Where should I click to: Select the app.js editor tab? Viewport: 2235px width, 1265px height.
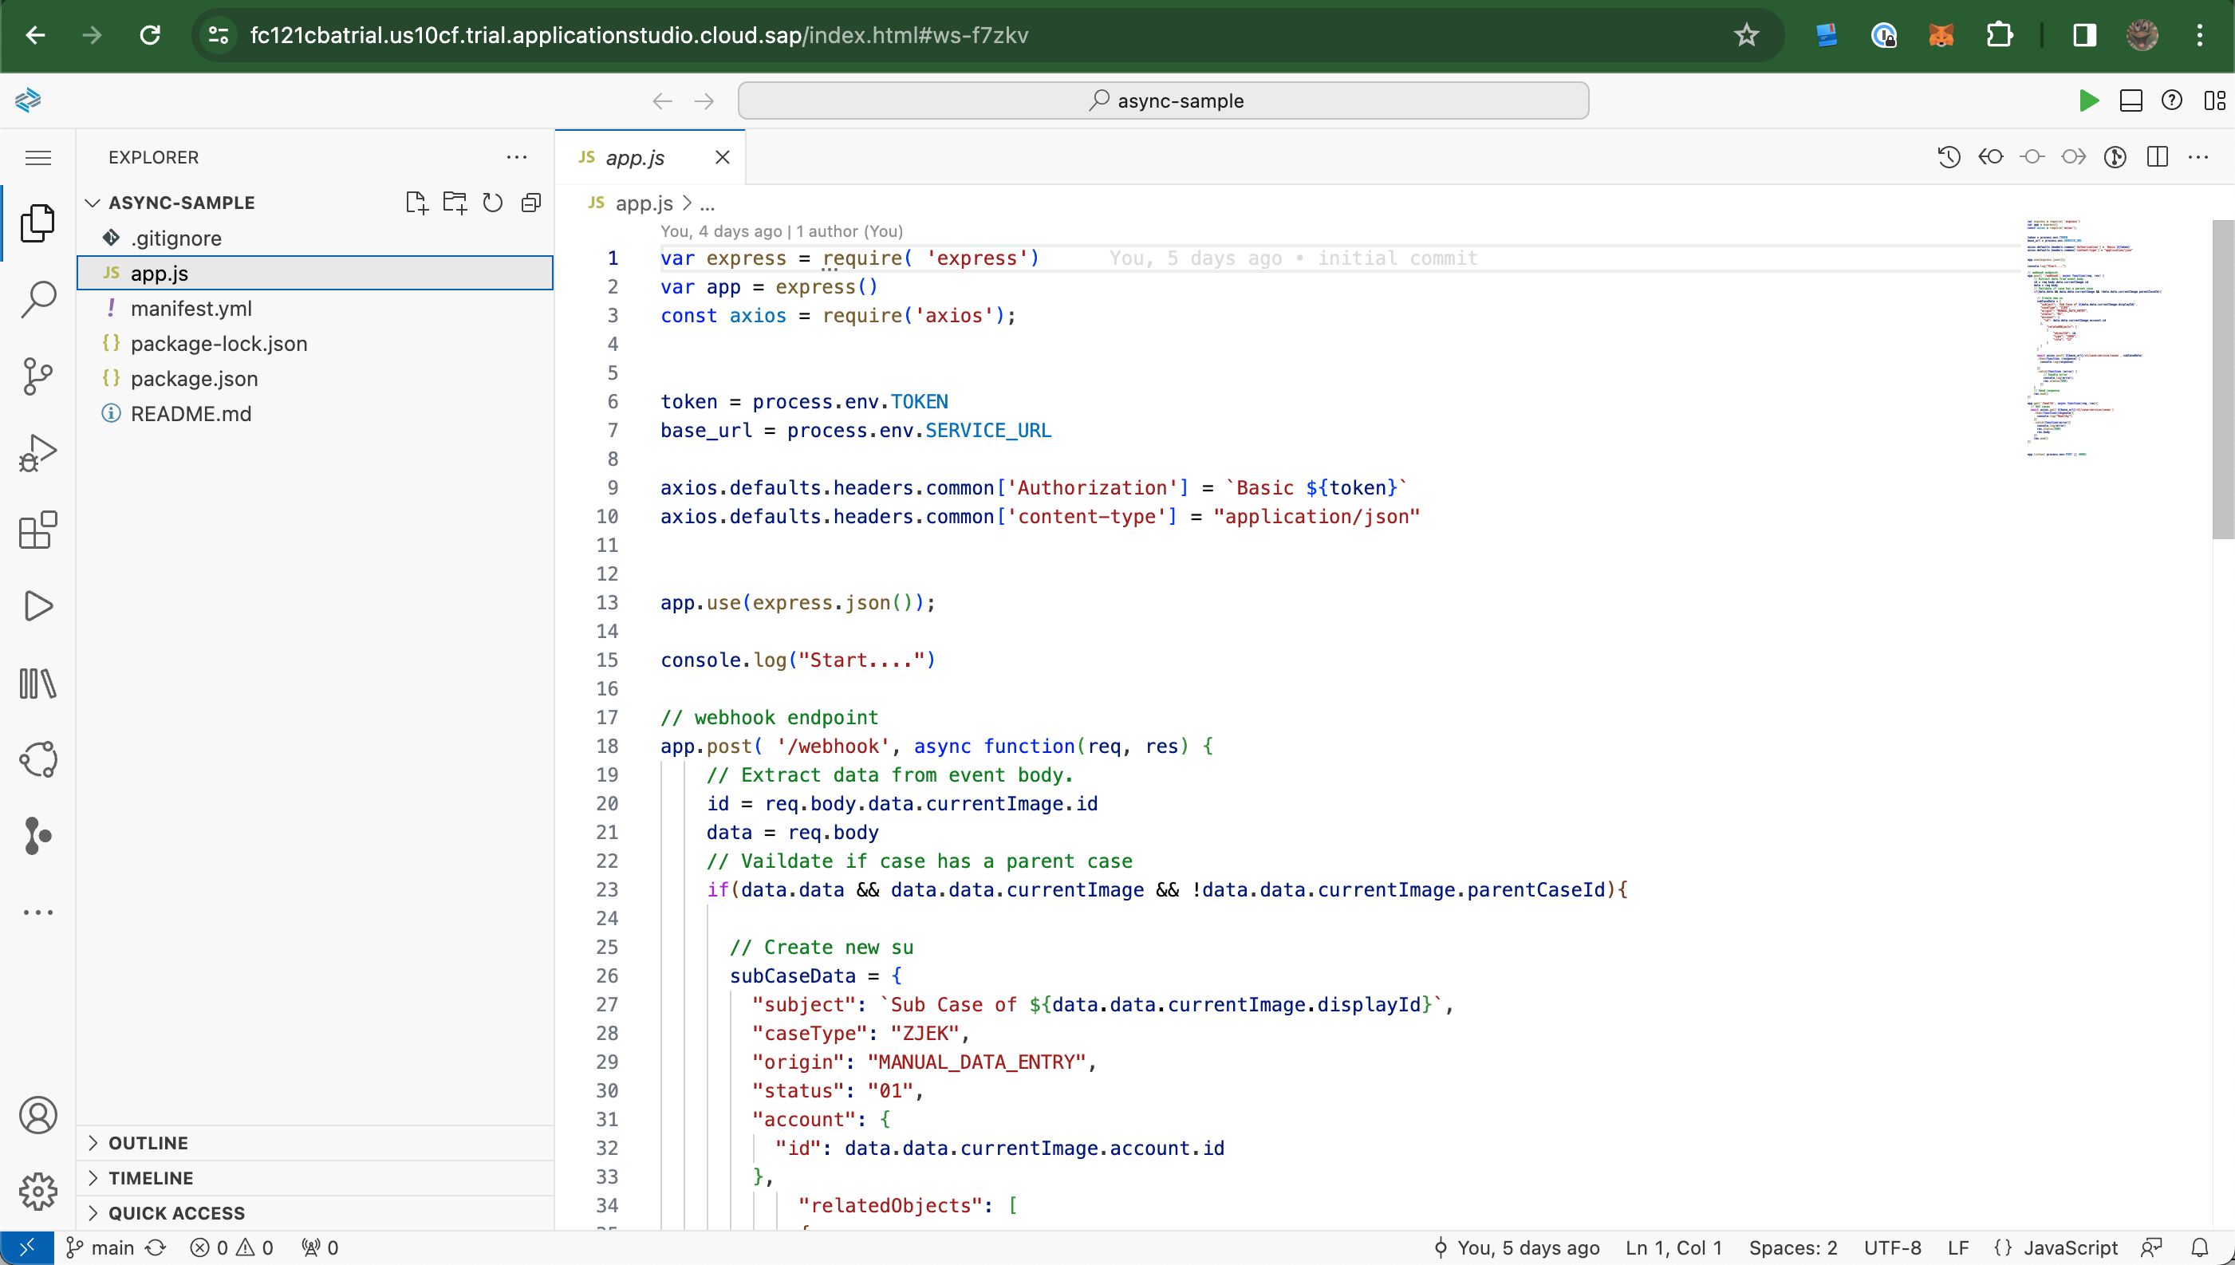coord(650,157)
